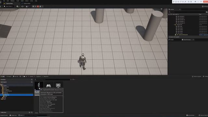Advance a single frame in play toolbar
The image size is (208, 117).
[35, 6]
